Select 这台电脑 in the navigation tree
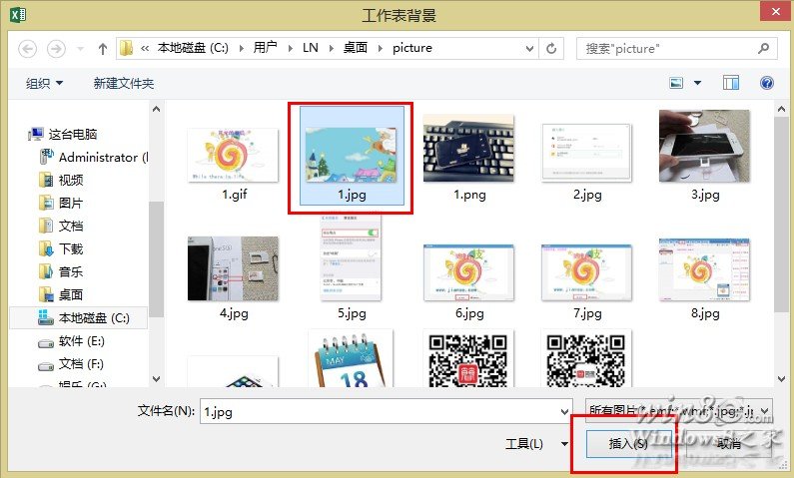794x478 pixels. (63, 134)
